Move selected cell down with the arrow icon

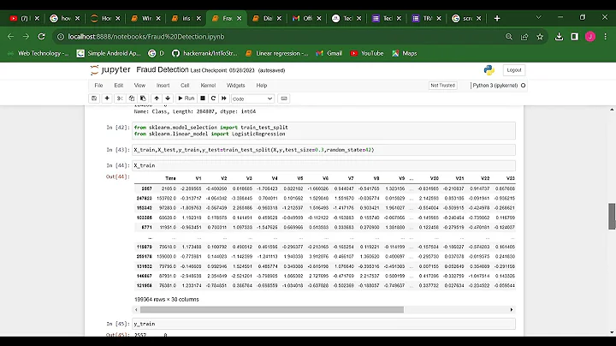pyautogui.click(x=168, y=98)
